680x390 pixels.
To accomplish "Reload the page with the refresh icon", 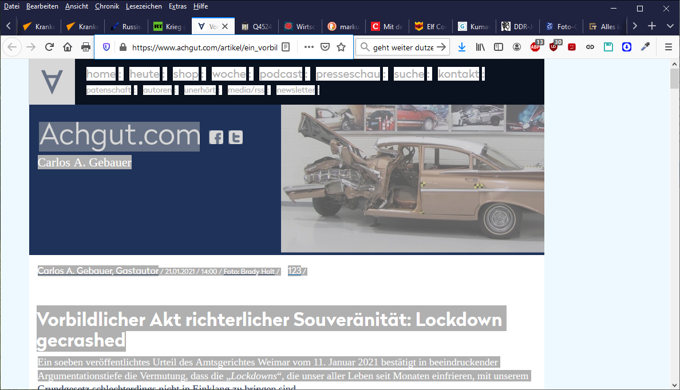I will click(x=49, y=47).
